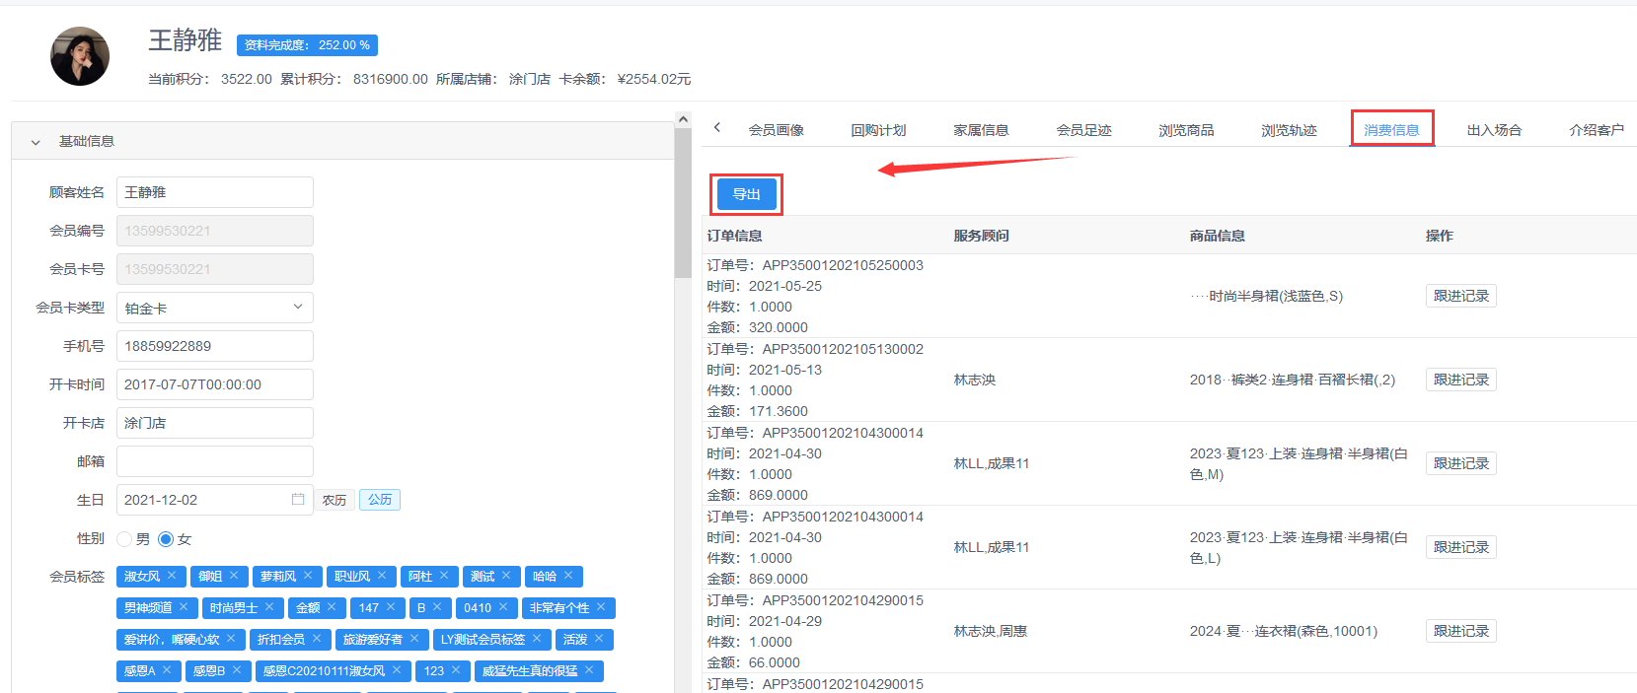Remove the 男神频道 tag

coord(184,607)
